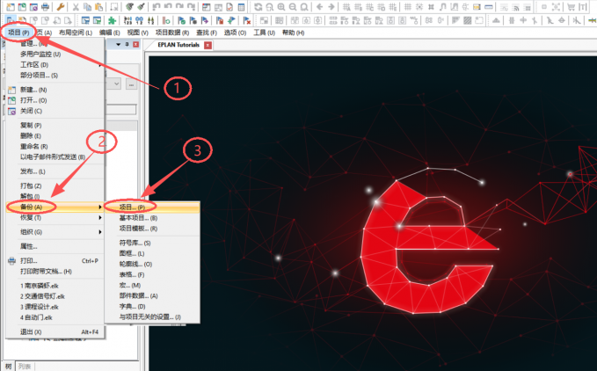Click the copy icon in toolbar

coord(87,7)
